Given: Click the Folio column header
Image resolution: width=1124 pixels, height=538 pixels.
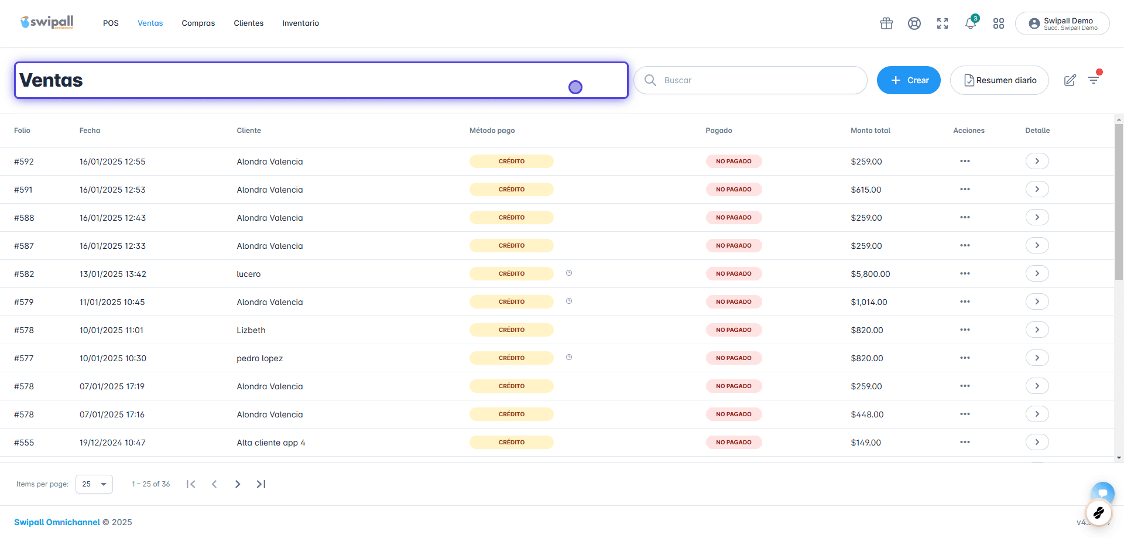Looking at the screenshot, I should pos(22,131).
